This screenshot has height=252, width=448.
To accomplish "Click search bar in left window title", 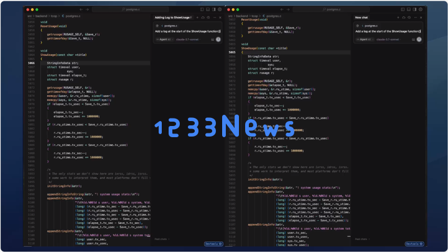I will (131, 9).
